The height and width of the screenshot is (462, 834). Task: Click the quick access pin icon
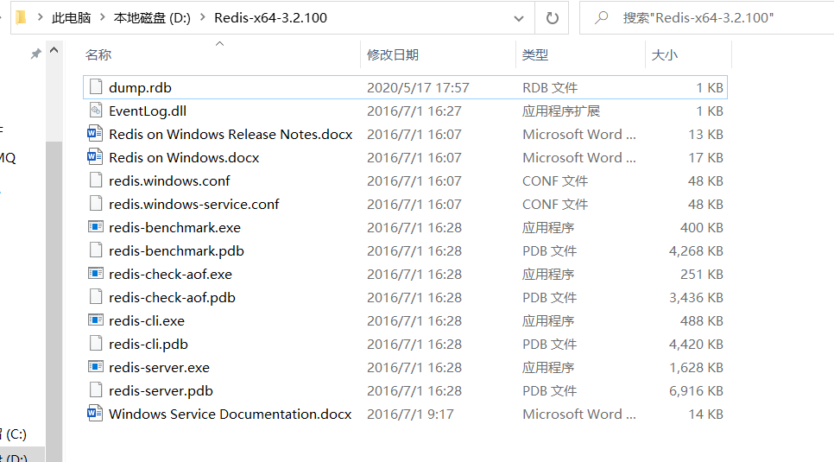[35, 54]
